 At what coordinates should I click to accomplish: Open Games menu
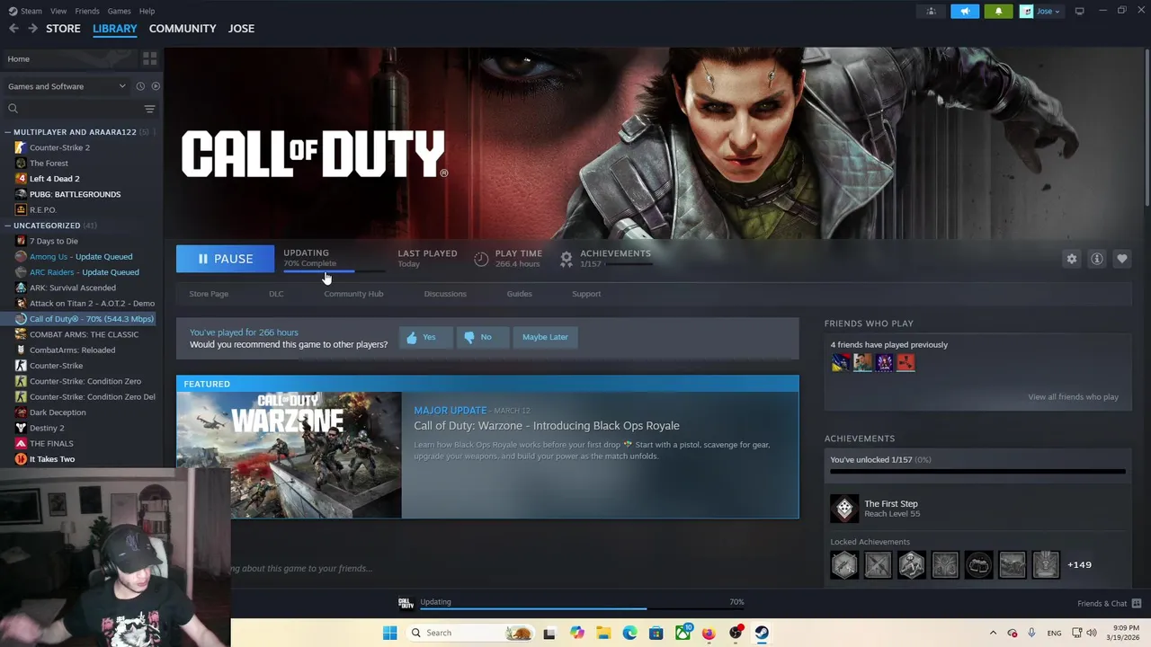(119, 11)
